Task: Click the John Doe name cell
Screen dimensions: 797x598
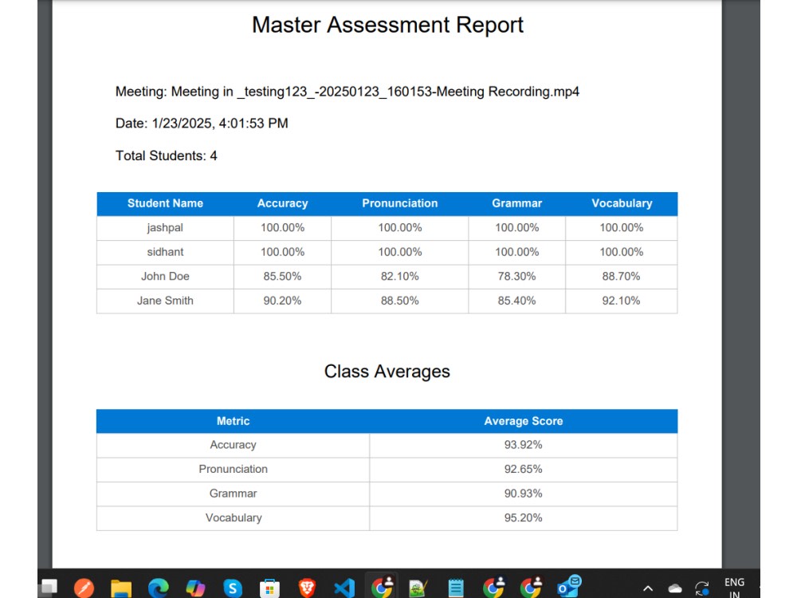Action: 165,277
